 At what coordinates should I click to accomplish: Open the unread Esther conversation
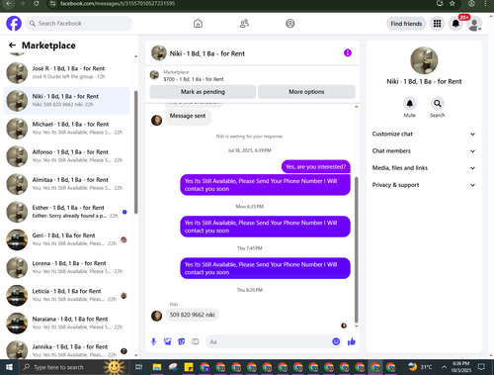(x=66, y=212)
